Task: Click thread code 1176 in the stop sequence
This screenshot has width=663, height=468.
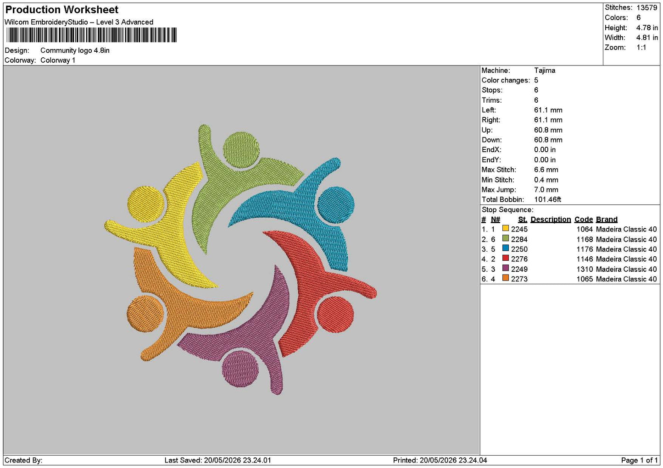Action: click(x=585, y=249)
